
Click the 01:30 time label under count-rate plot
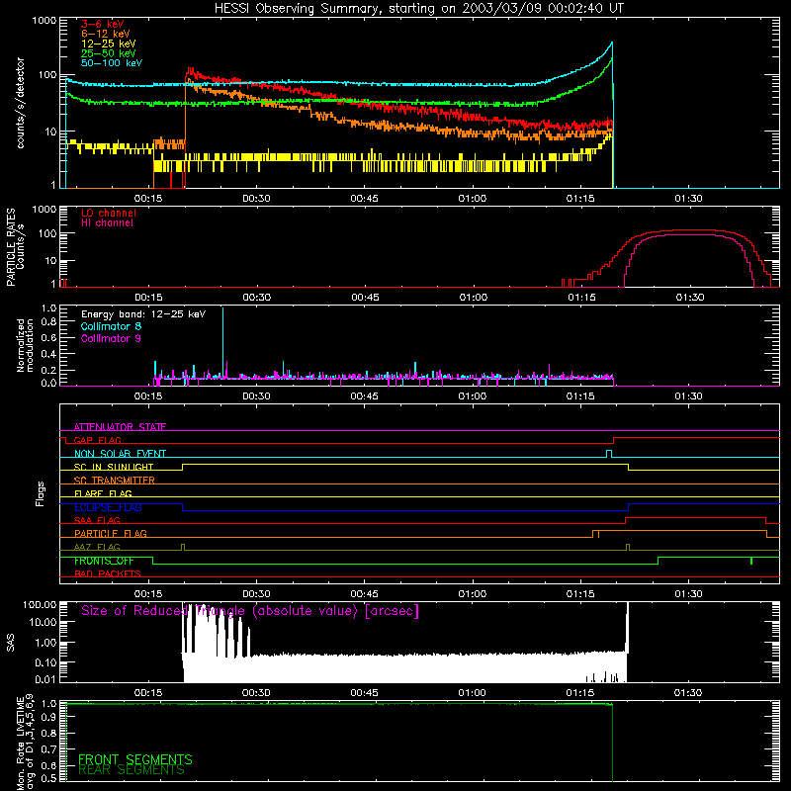[x=688, y=199]
